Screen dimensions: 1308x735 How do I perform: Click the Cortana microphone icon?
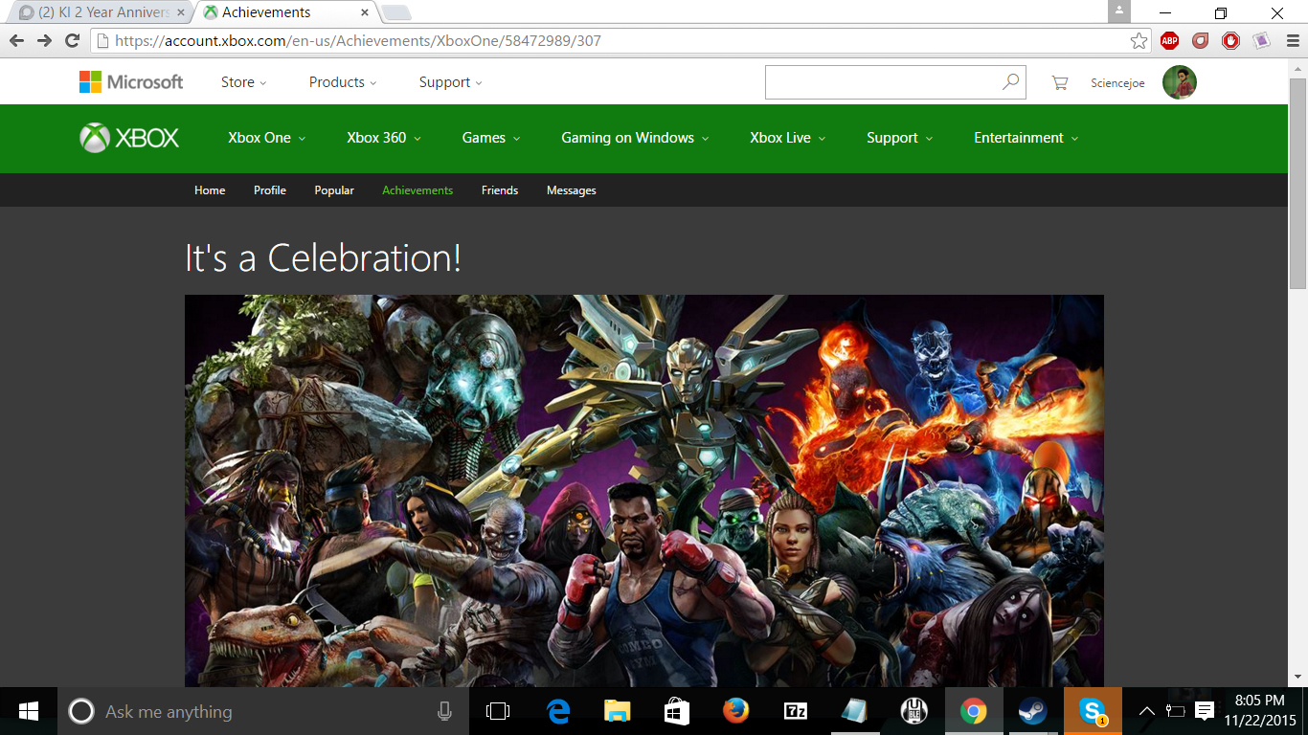click(x=444, y=711)
